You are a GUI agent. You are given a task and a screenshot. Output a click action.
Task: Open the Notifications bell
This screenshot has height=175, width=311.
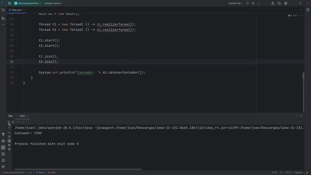[308, 10]
